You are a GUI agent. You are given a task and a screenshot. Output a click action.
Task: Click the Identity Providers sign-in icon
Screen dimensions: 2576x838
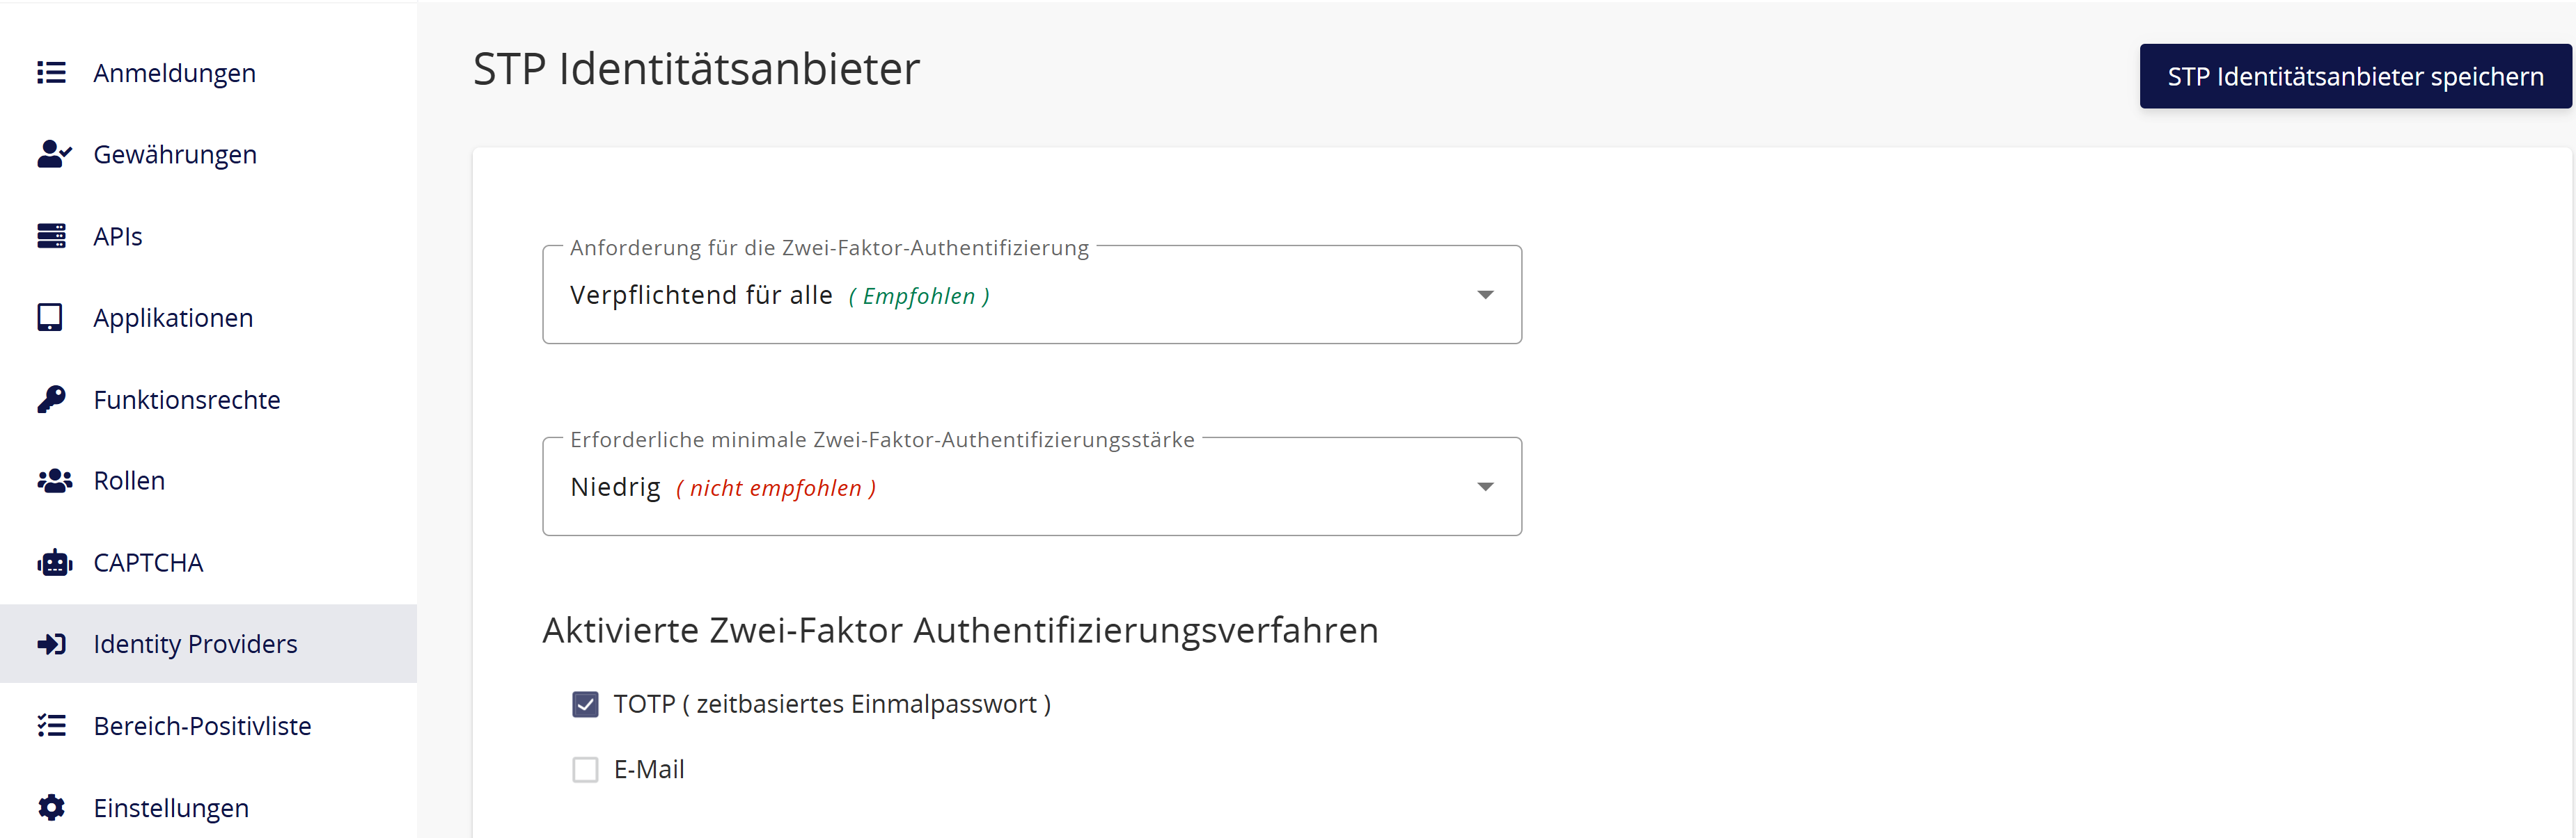coord(51,644)
